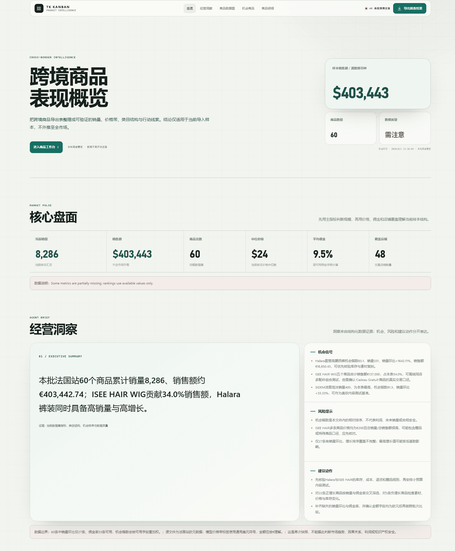This screenshot has width=455, height=551.
Task: Click the AGENT BRIEF label
Action: [40, 318]
